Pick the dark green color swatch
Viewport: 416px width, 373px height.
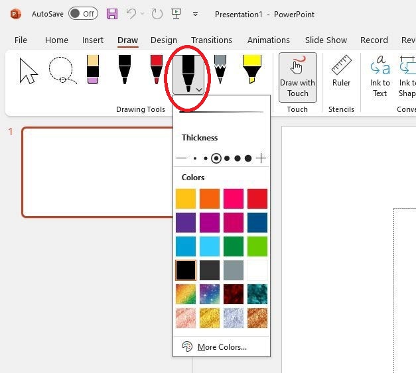coord(234,246)
